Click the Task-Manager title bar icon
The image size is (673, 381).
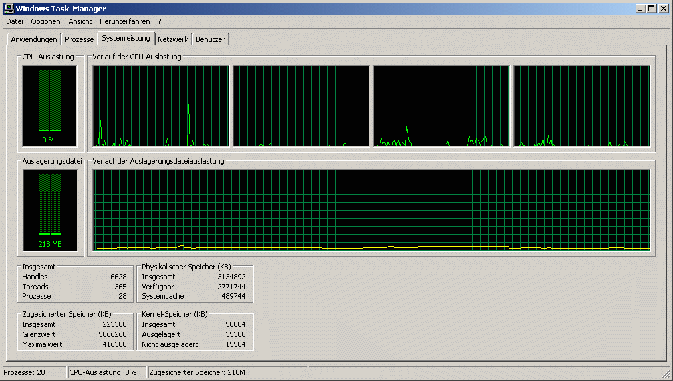click(x=9, y=8)
